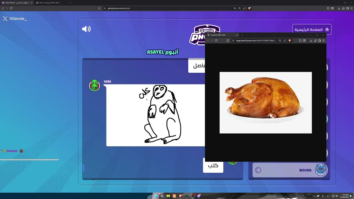The height and width of the screenshot is (199, 354).
Task: Open a new tab in the popup window
Action: click(x=242, y=35)
